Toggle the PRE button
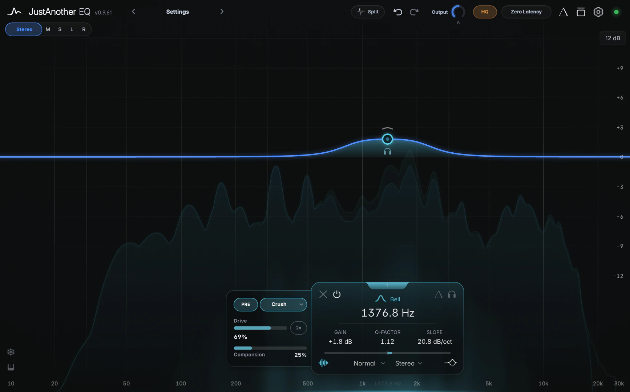The height and width of the screenshot is (392, 630). pyautogui.click(x=246, y=304)
